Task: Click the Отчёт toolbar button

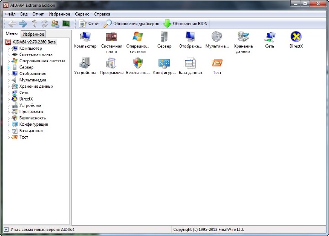Action: point(90,23)
